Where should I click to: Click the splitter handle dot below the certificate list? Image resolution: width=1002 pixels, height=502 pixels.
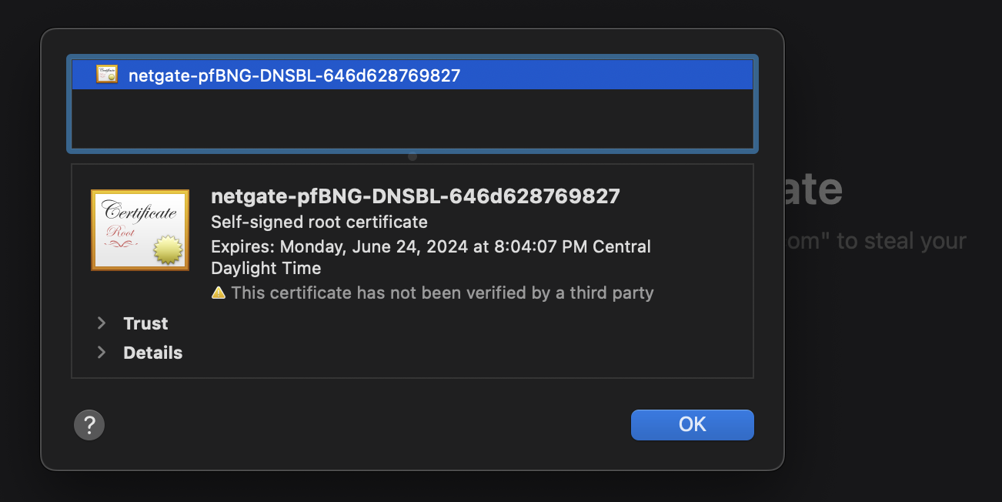pyautogui.click(x=412, y=156)
